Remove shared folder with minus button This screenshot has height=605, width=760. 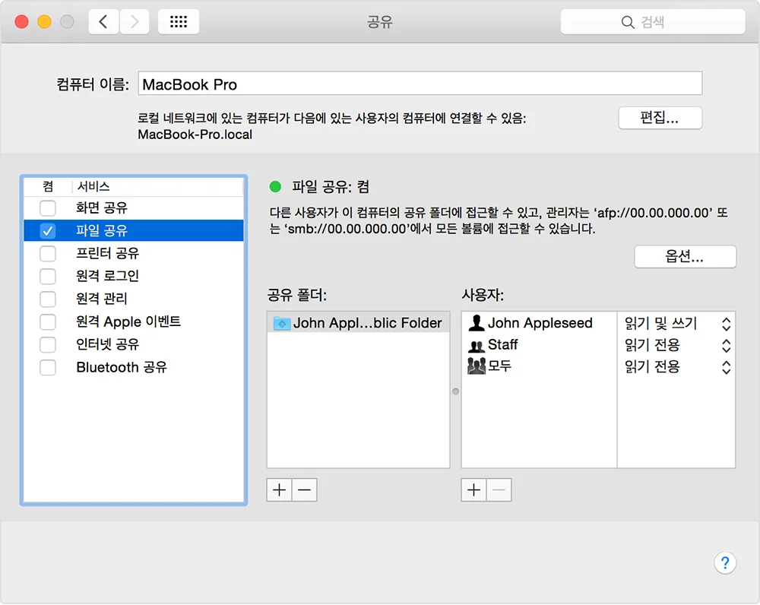point(304,490)
